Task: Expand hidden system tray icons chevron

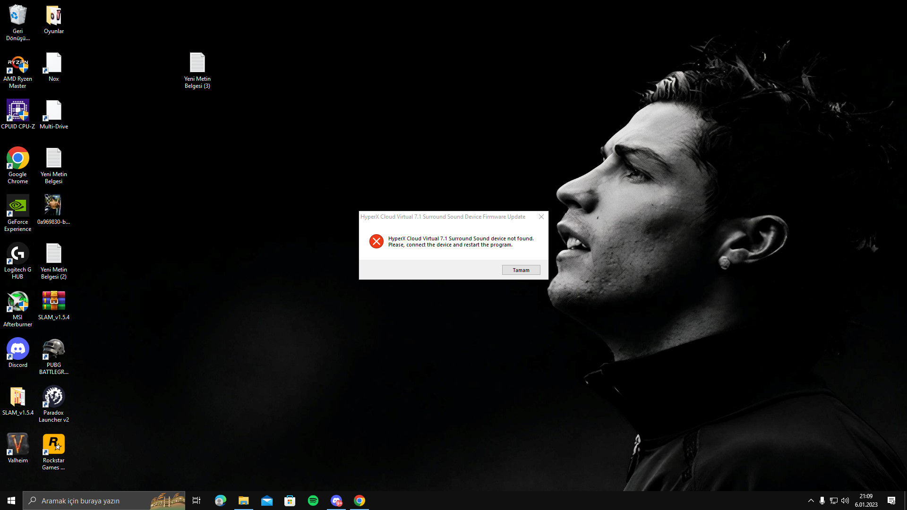Action: [811, 501]
